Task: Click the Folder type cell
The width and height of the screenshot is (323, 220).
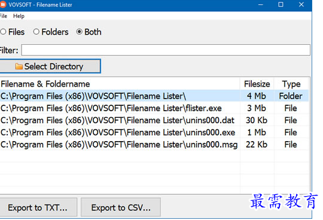Action: coord(291,96)
